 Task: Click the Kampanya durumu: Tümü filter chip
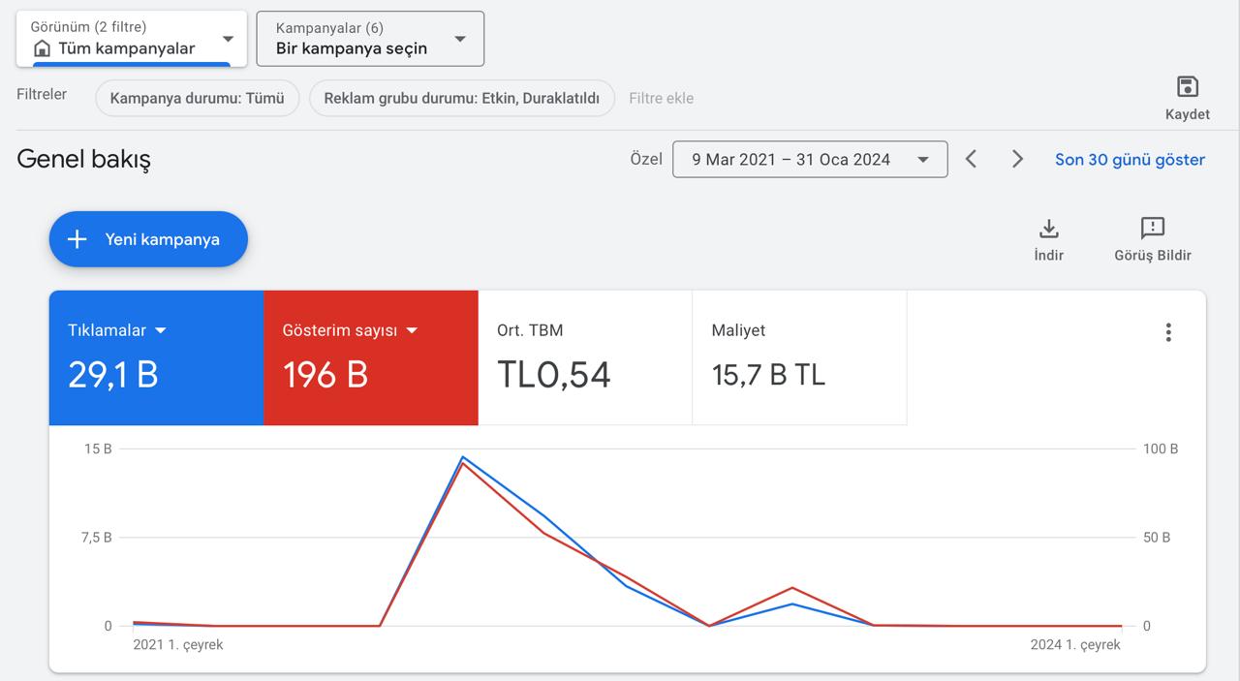click(198, 98)
